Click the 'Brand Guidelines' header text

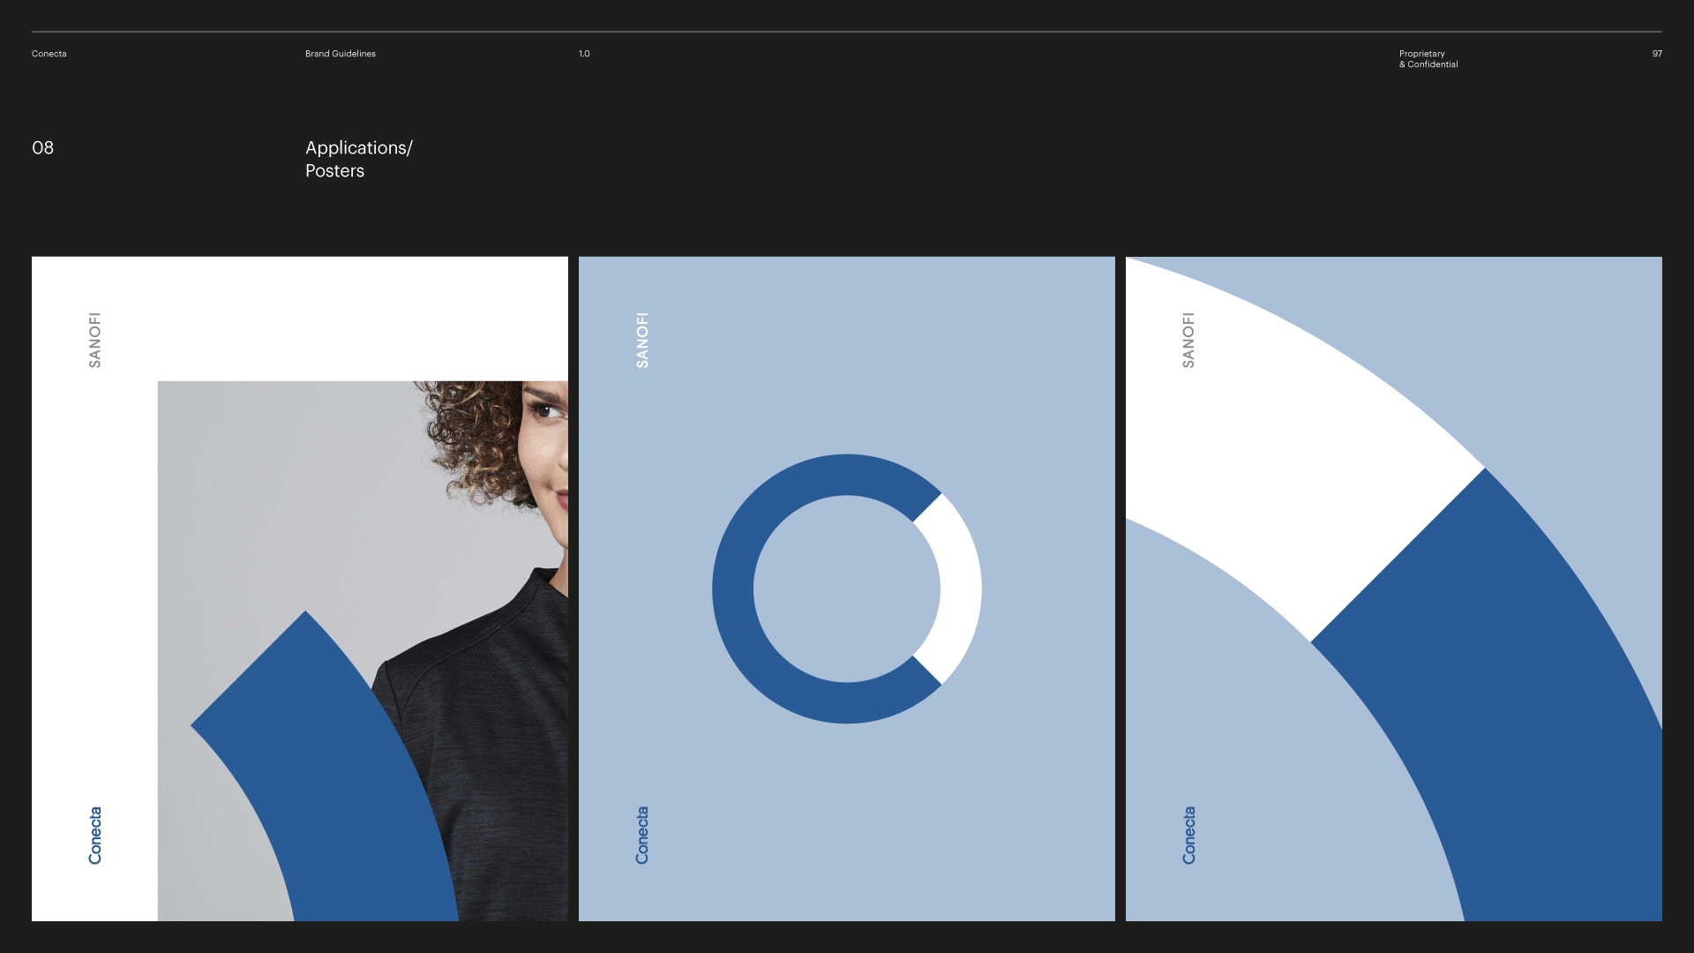click(x=341, y=54)
